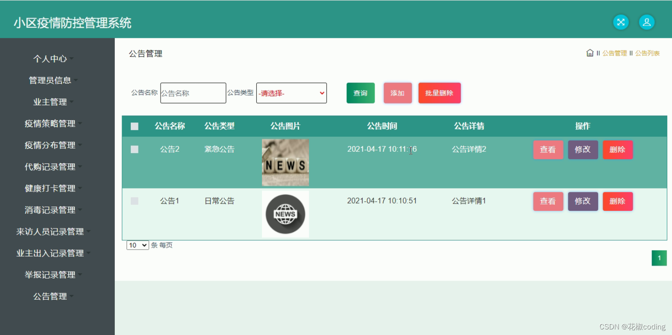Go to page 1 in pagination
This screenshot has height=335, width=672.
pos(659,258)
